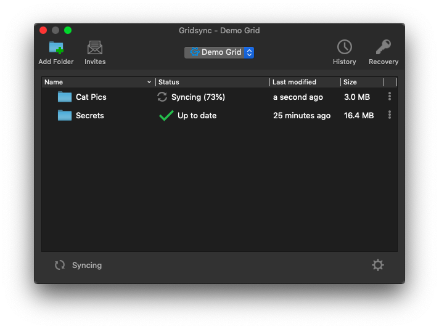Sort by the Name column header

tap(96, 82)
